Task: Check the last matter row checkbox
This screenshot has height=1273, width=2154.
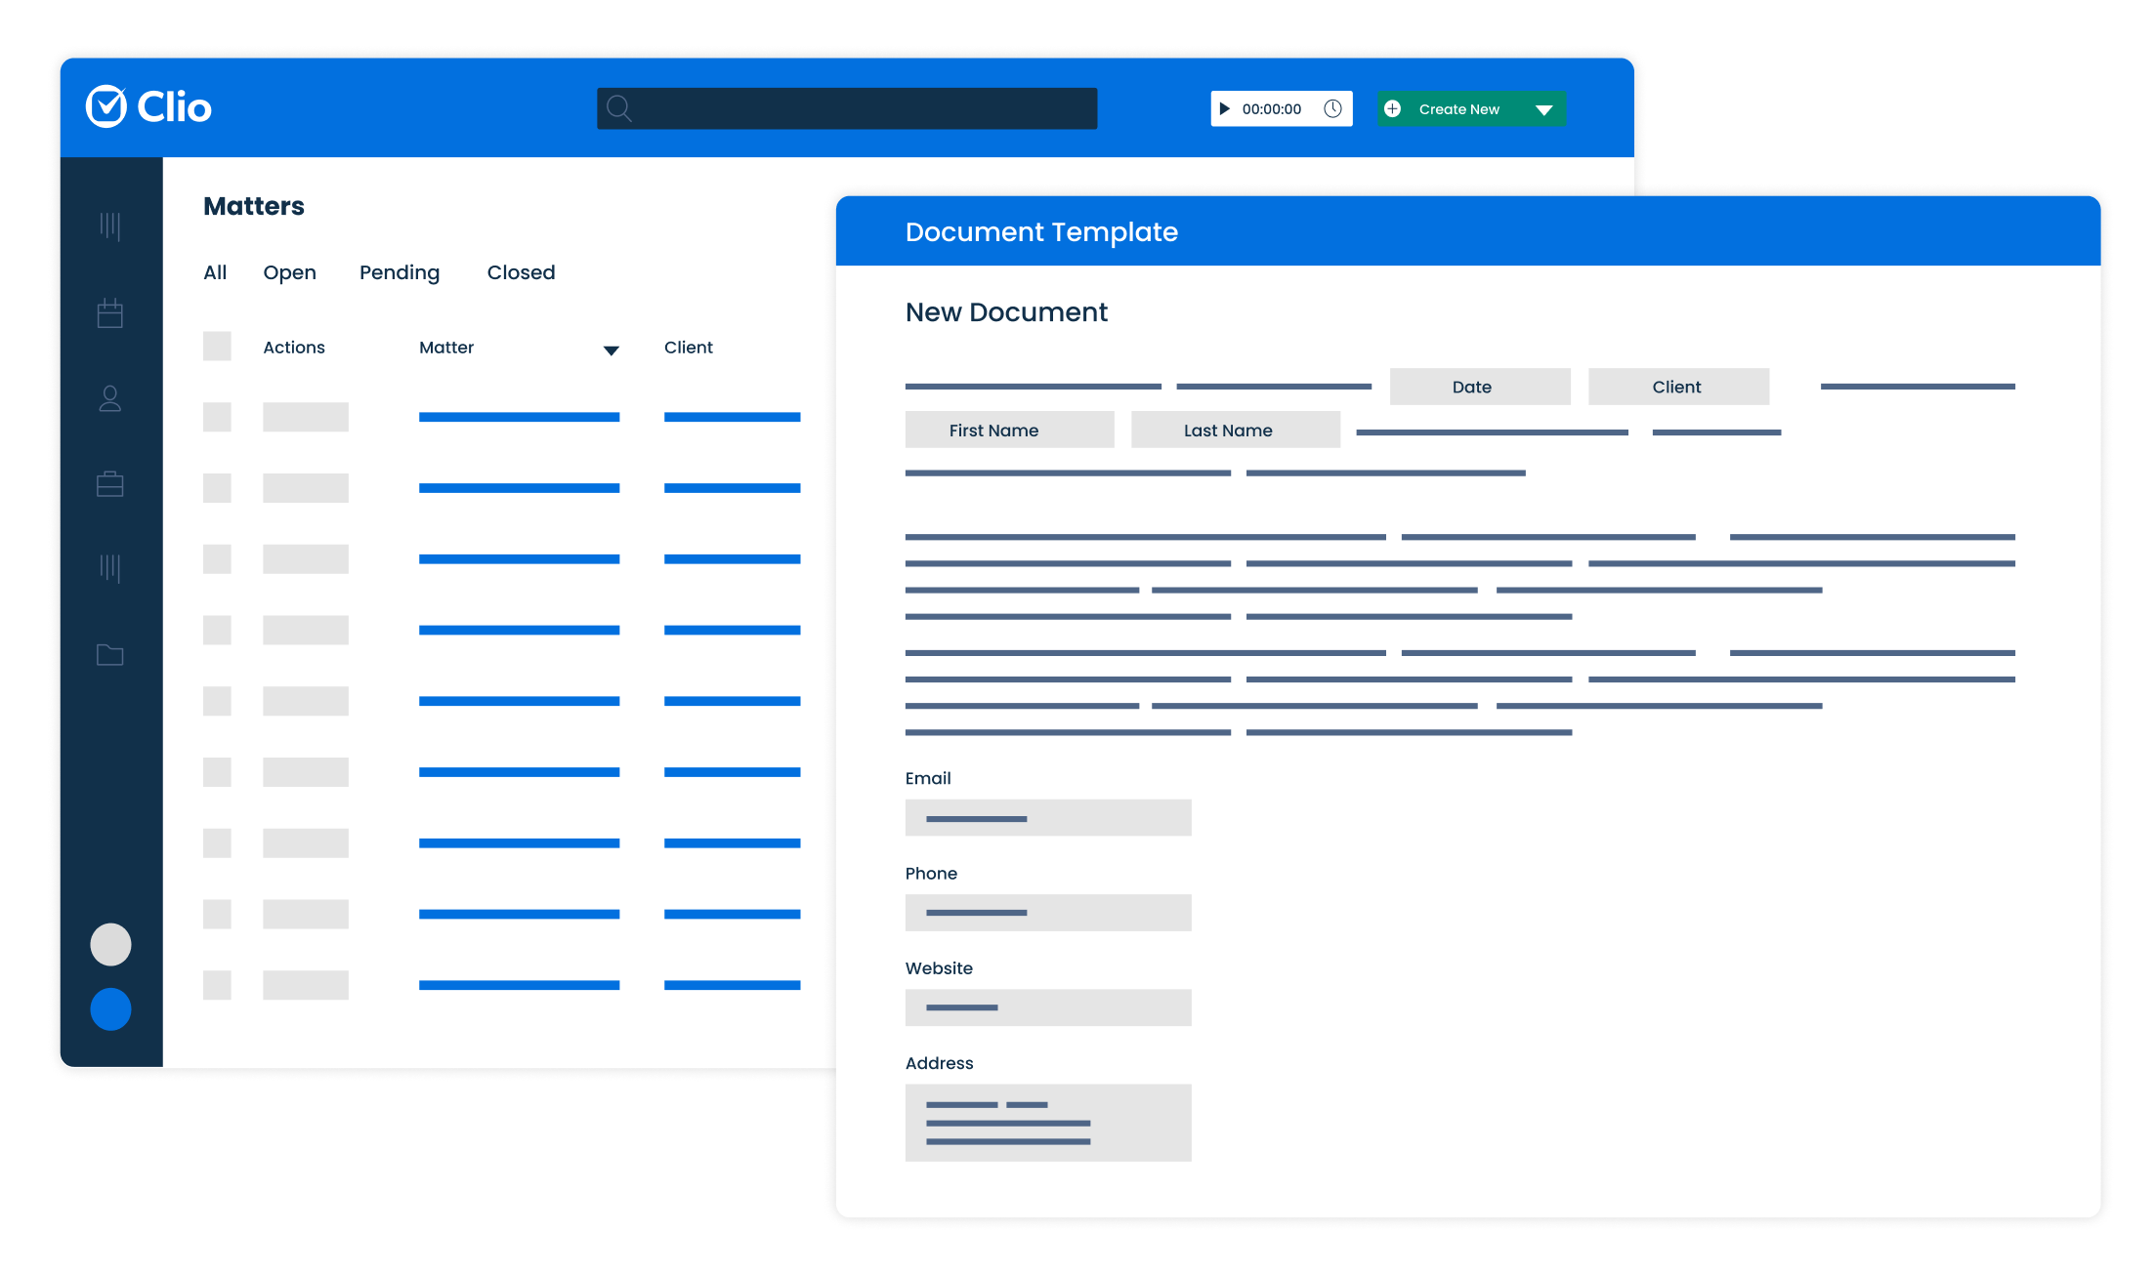Action: [x=217, y=985]
